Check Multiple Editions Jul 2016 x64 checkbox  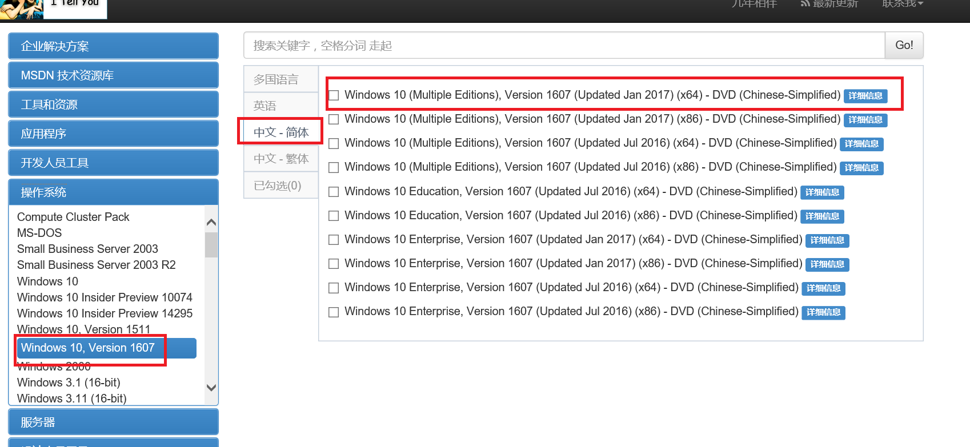[x=334, y=143]
